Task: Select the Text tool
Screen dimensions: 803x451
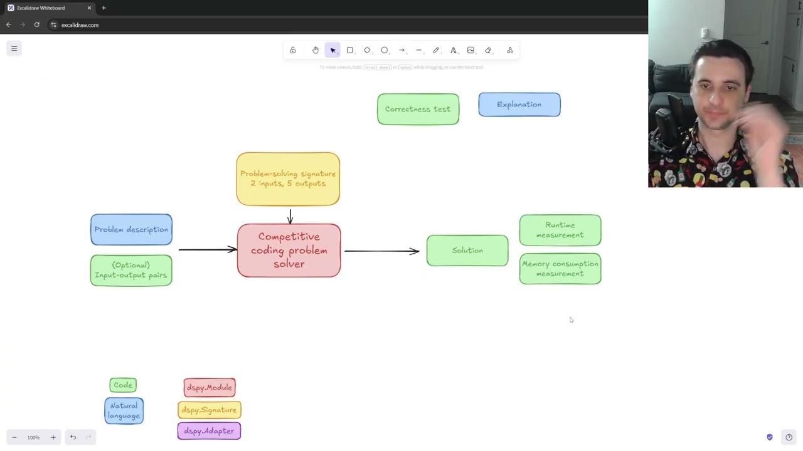Action: 454,50
